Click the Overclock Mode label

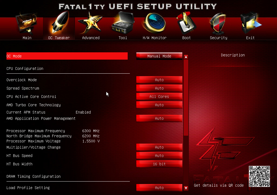pos(22,80)
